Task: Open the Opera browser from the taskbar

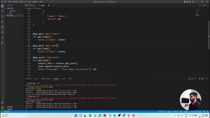Action: click(x=134, y=115)
